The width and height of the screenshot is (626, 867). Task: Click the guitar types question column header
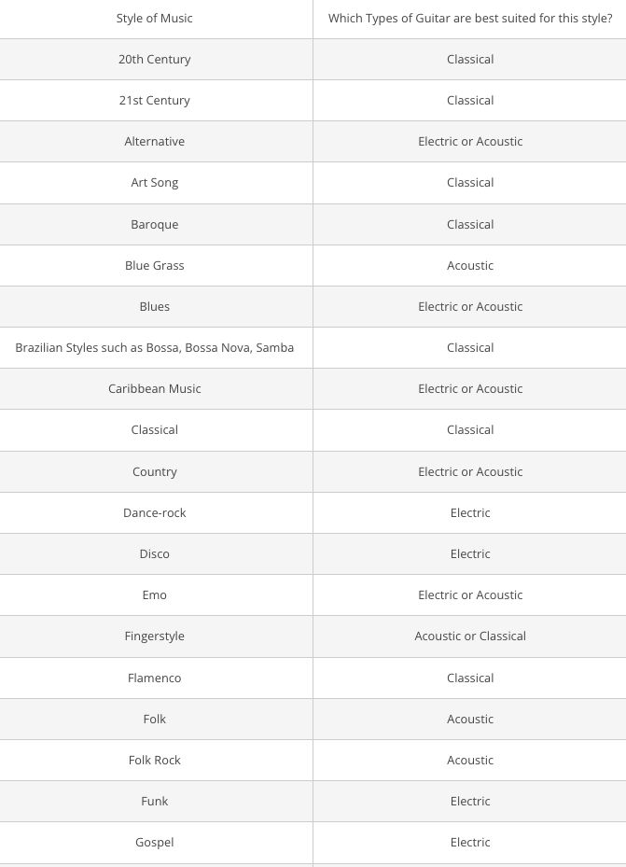(470, 19)
